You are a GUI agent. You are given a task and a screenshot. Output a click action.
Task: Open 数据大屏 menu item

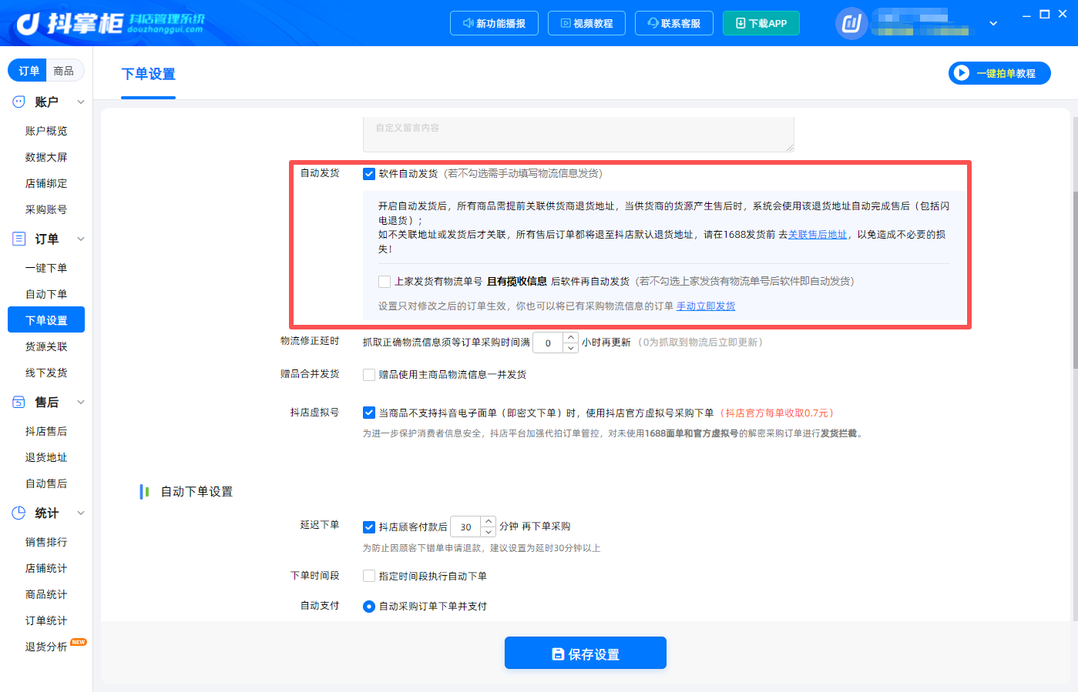tap(46, 157)
